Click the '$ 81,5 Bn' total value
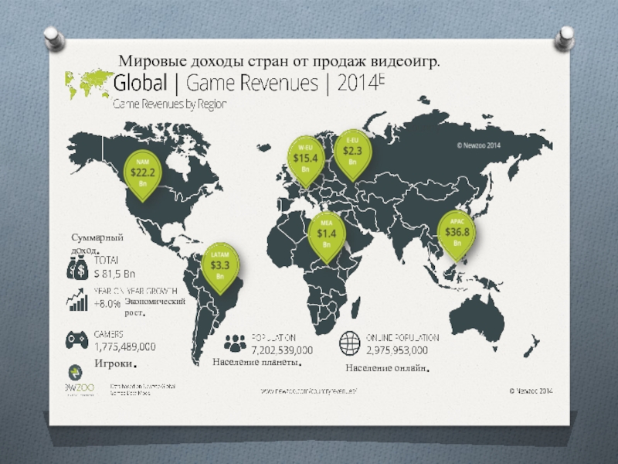This screenshot has width=618, height=464. (114, 274)
